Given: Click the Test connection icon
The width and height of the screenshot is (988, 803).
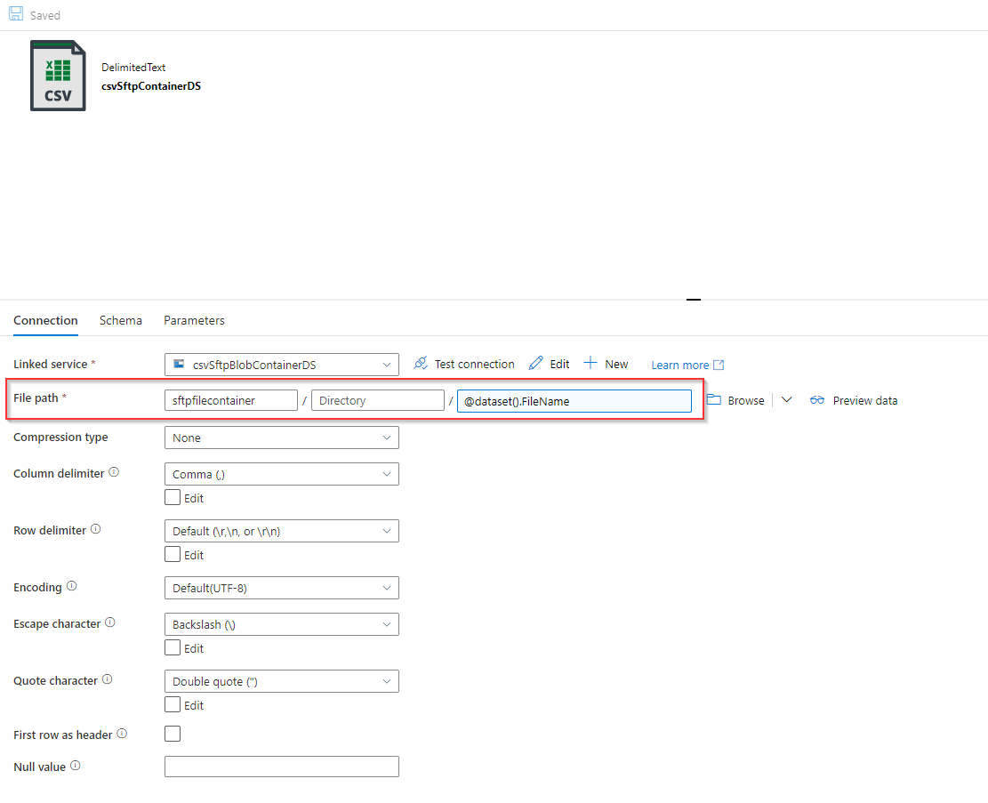Looking at the screenshot, I should 420,364.
